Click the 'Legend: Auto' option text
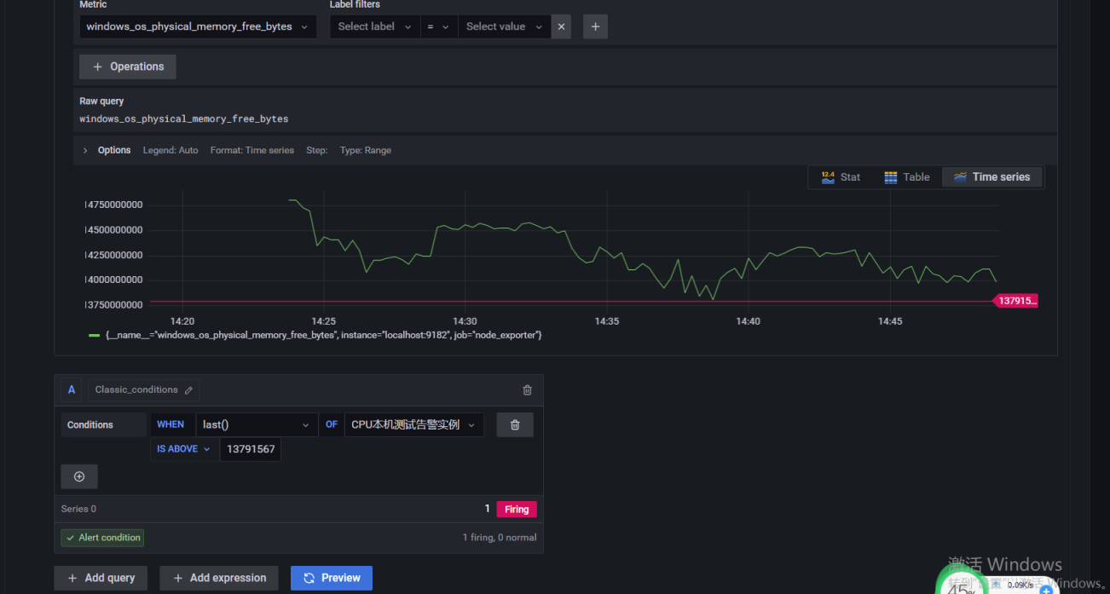 point(171,150)
